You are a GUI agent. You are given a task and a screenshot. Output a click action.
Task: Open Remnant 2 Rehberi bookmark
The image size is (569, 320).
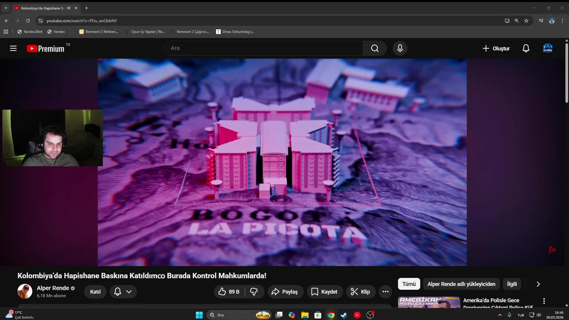point(99,32)
